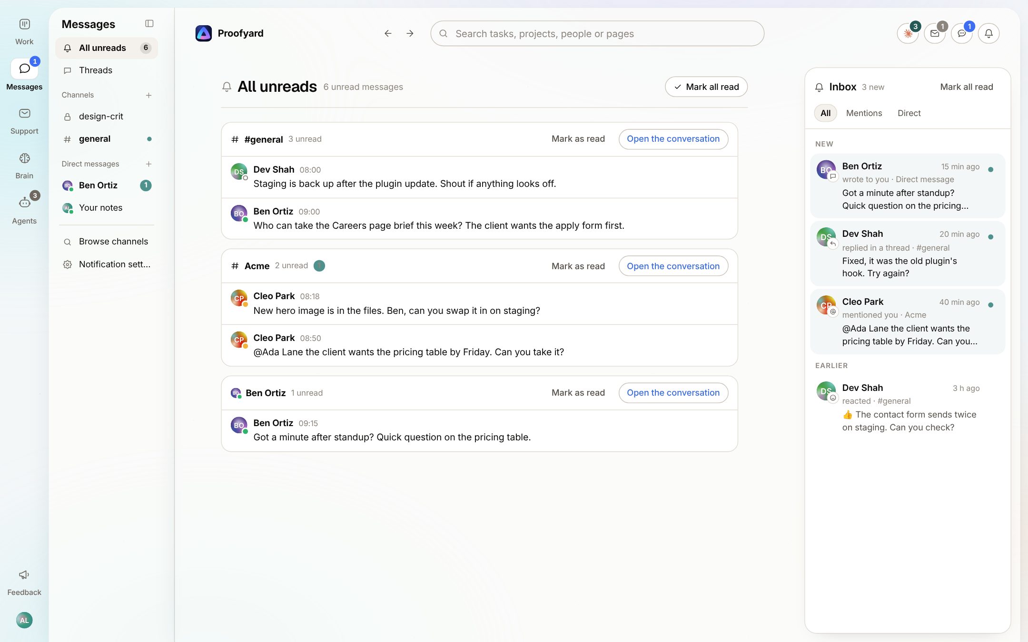Add a new channel with plus icon
The image size is (1028, 642).
pyautogui.click(x=148, y=95)
